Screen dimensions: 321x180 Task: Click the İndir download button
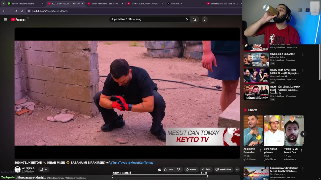point(206,169)
